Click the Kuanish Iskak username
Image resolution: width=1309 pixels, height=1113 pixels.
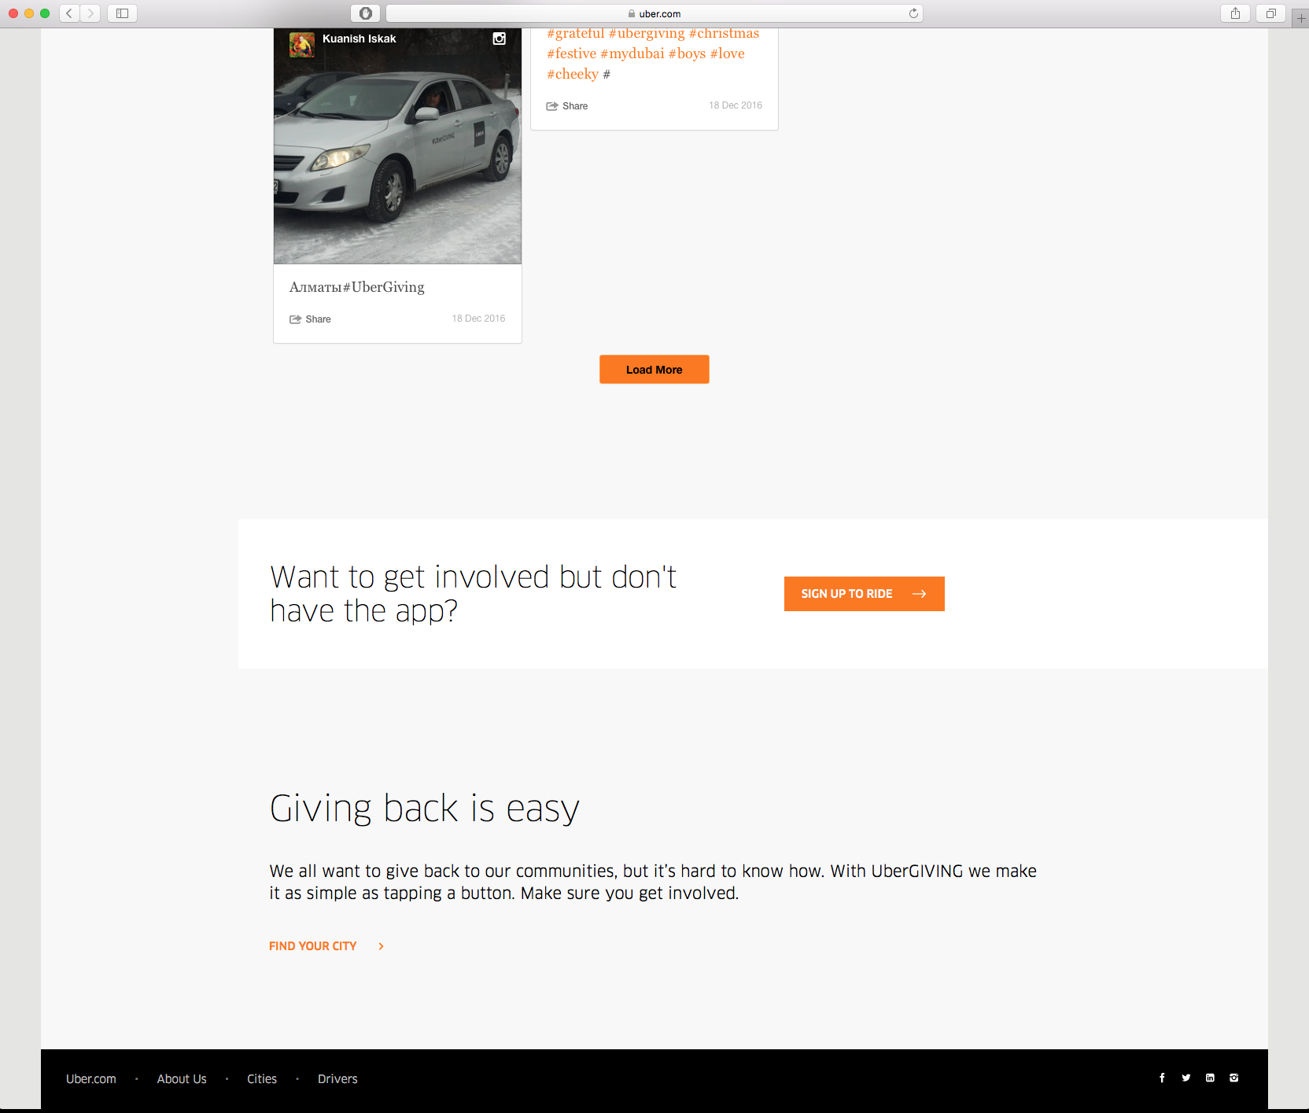click(359, 39)
